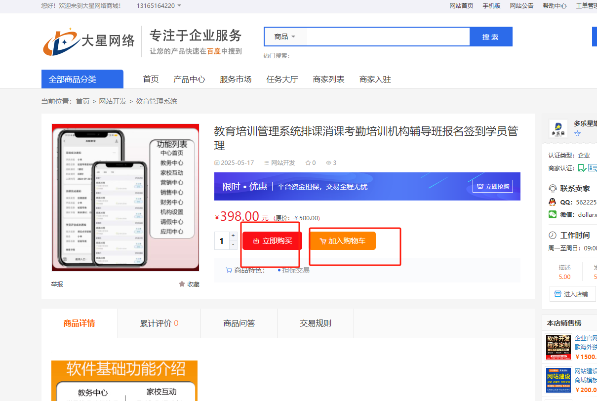597x401 pixels.
Task: Click the QQ penguin contact icon
Action: click(553, 202)
